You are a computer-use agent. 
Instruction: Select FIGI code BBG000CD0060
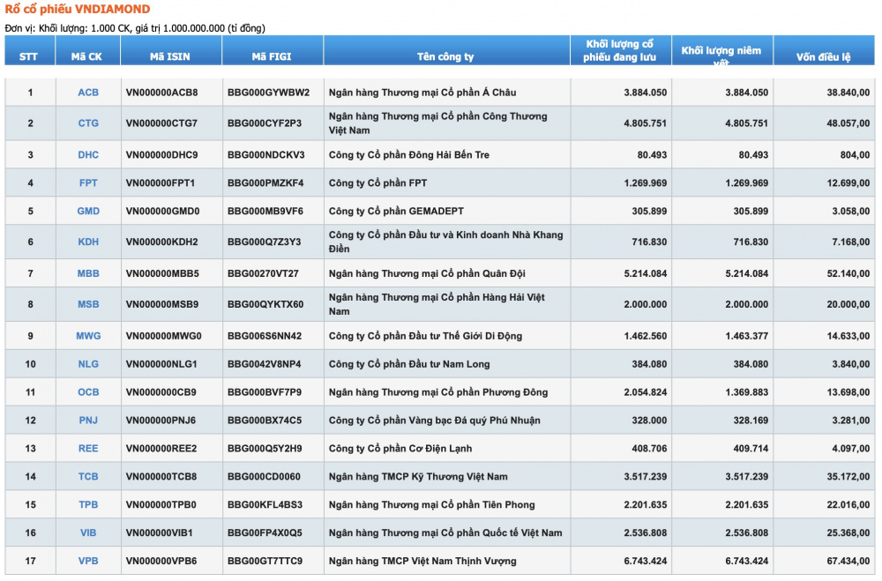(264, 476)
